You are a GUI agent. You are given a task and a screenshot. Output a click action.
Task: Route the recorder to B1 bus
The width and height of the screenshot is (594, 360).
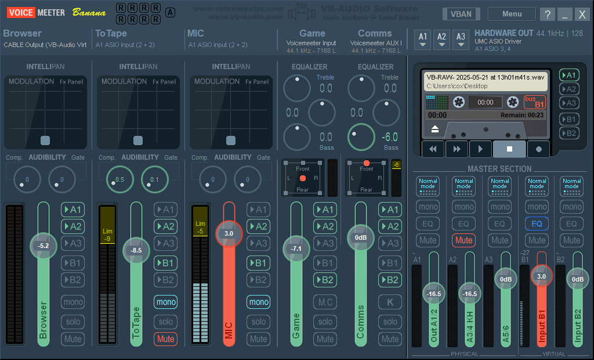click(x=569, y=119)
